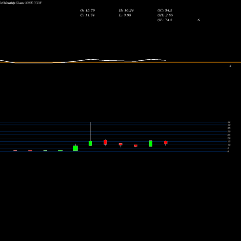Click the "OH: 2.85" readout

pyautogui.click(x=165, y=15)
